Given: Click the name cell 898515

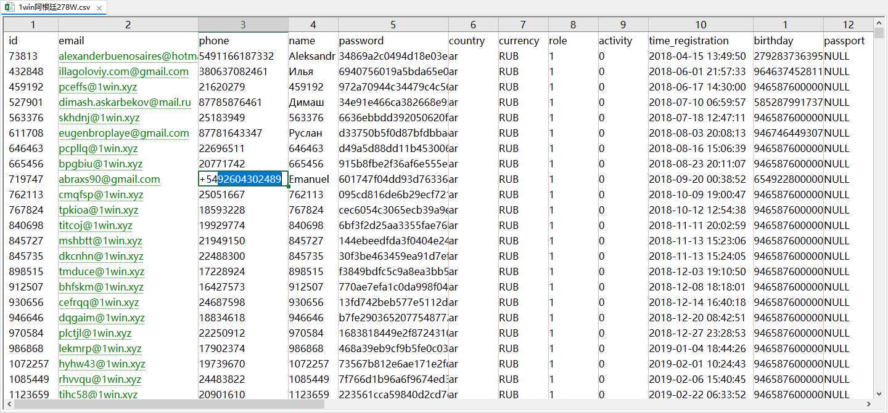Looking at the screenshot, I should coord(313,271).
